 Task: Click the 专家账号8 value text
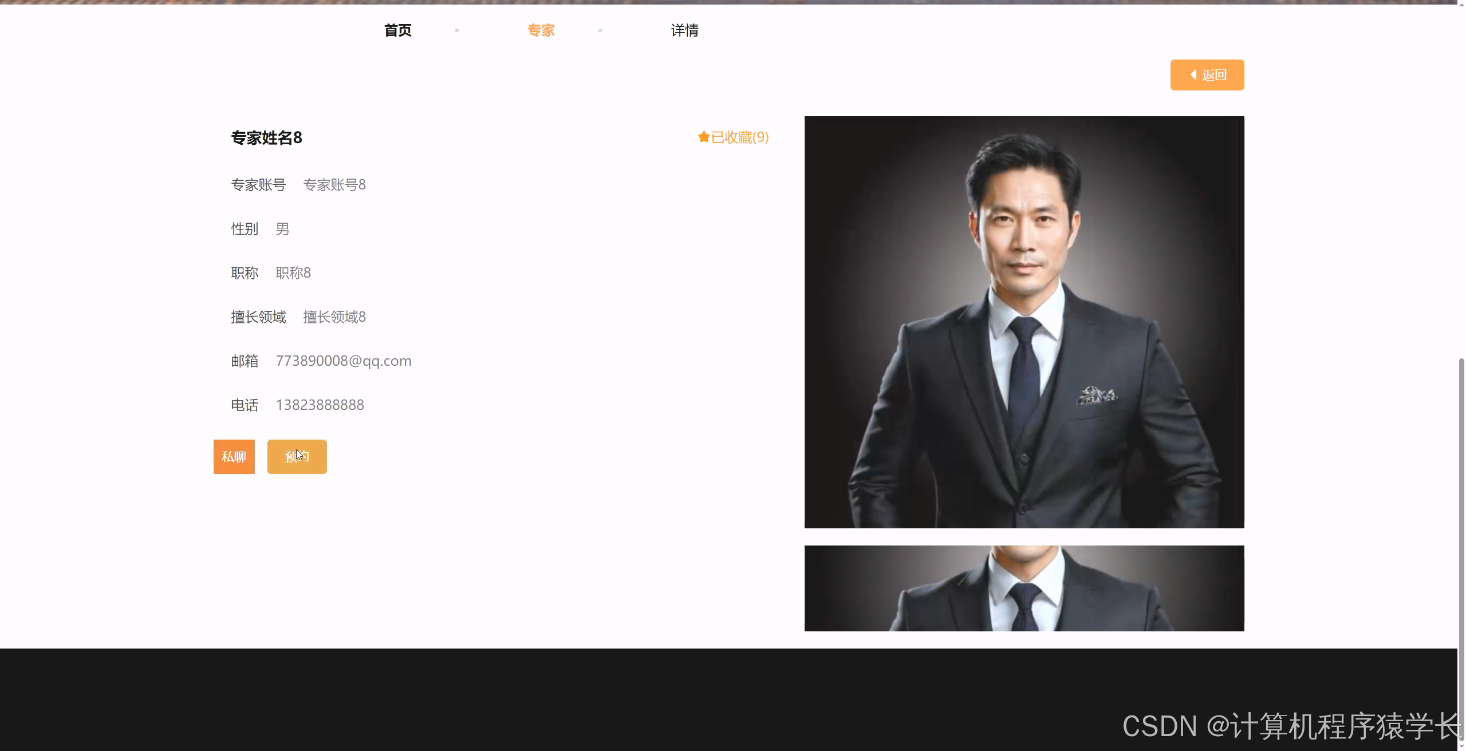coord(334,184)
